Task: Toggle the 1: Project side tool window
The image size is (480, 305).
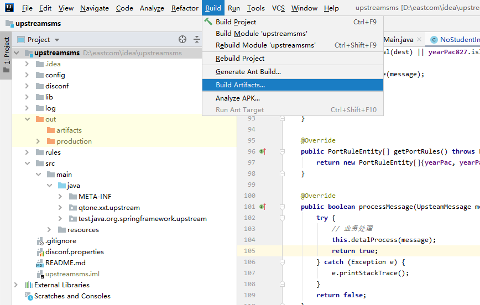Action: coord(6,55)
